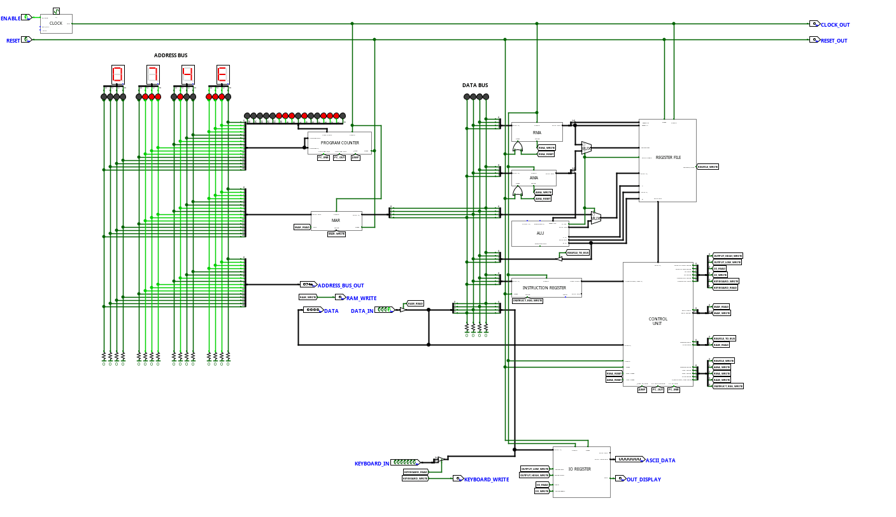The image size is (896, 517).
Task: Select the PROGRAM COUNTER block
Action: click(x=339, y=143)
